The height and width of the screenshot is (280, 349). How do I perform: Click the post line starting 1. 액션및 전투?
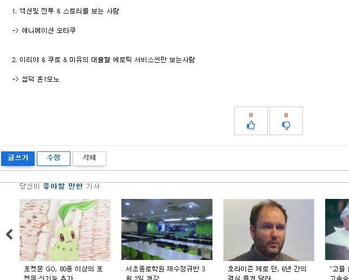(66, 11)
